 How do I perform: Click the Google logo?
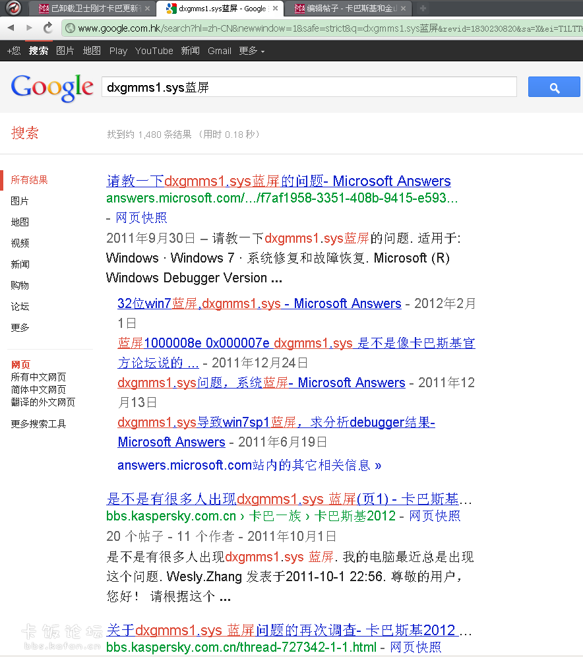52,87
